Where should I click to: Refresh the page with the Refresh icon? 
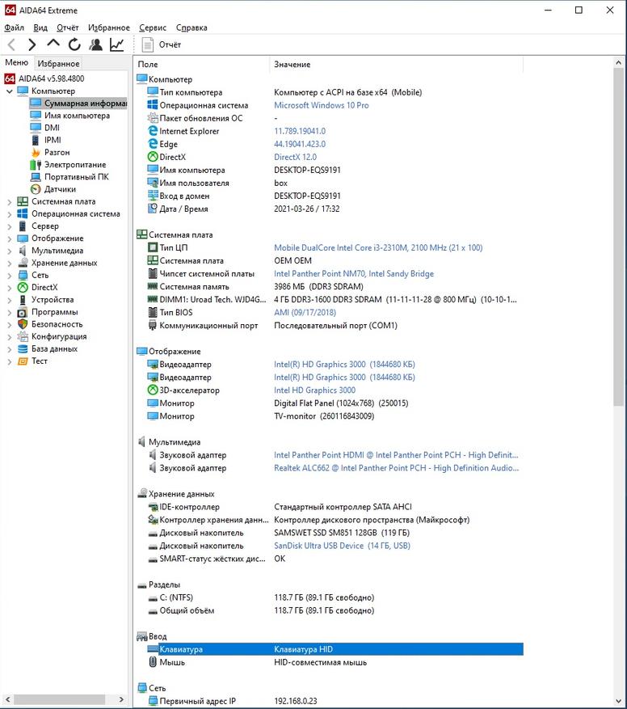click(74, 44)
